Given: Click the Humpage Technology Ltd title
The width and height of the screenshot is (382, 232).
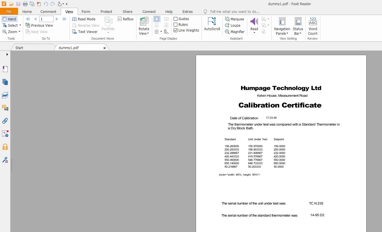Looking at the screenshot, I should coord(281,88).
